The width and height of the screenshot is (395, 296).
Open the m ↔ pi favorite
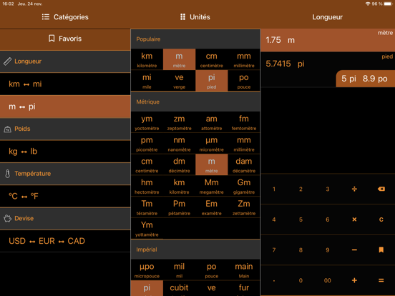[65, 107]
